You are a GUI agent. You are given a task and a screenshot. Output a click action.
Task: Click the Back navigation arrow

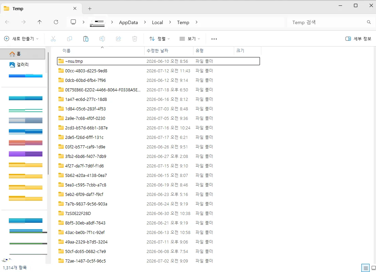pyautogui.click(x=7, y=22)
